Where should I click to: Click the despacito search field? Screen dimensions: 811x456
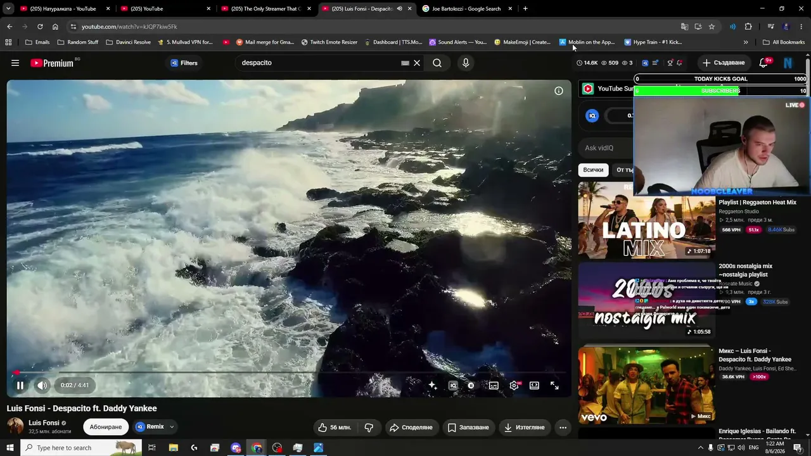[319, 63]
